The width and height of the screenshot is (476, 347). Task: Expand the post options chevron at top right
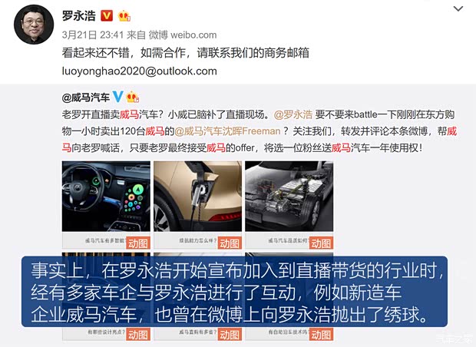(458, 8)
